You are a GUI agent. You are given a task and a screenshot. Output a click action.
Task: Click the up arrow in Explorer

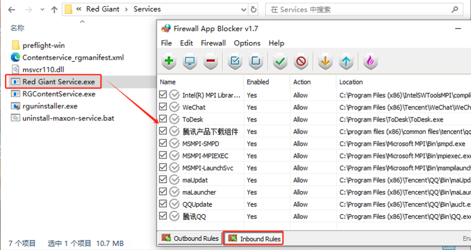(x=55, y=10)
